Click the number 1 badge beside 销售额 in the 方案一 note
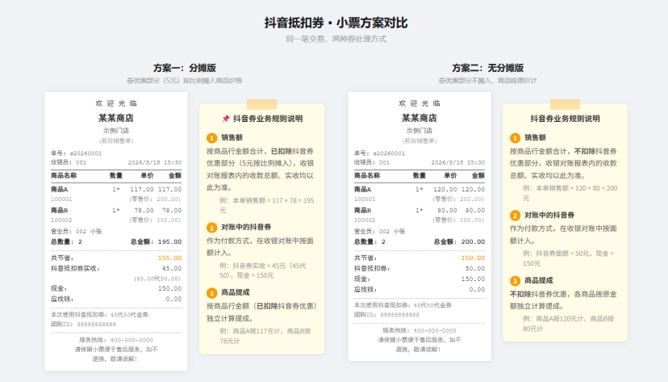 click(x=211, y=138)
